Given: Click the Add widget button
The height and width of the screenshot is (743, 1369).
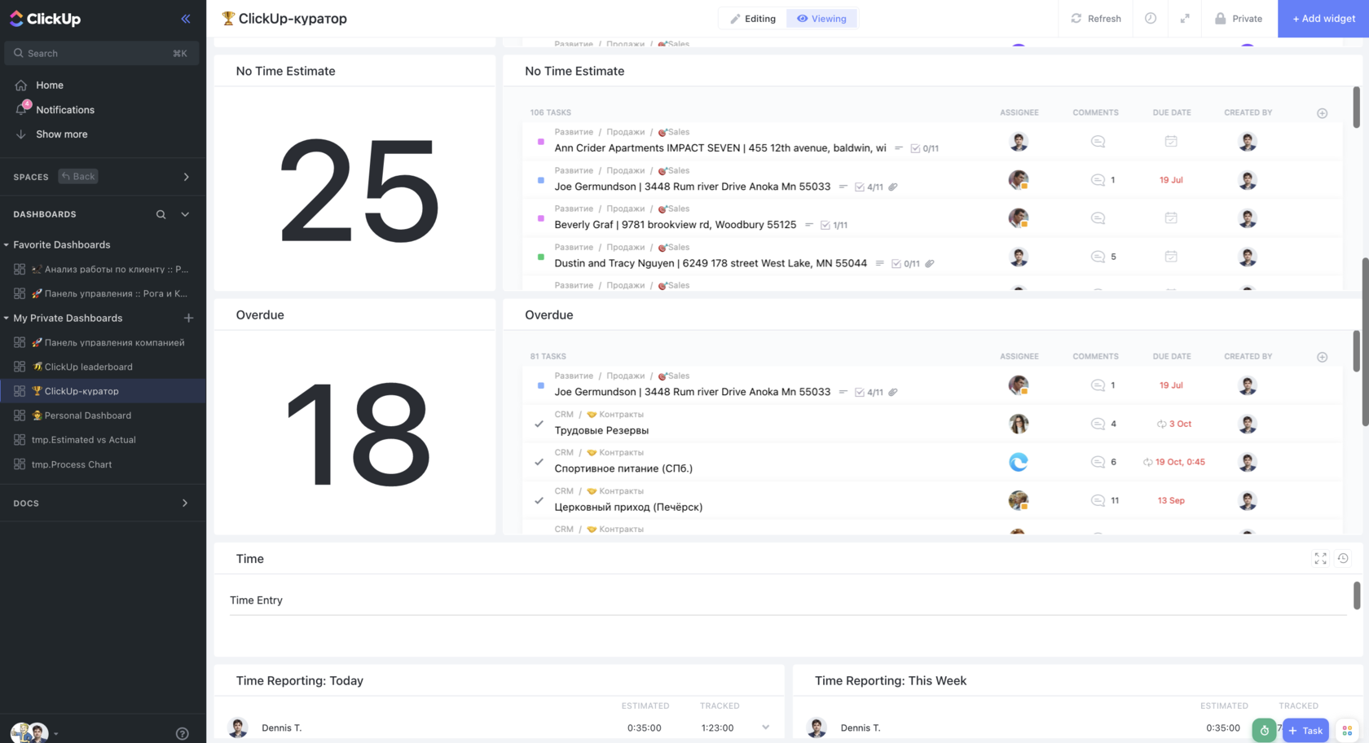Looking at the screenshot, I should (1323, 19).
